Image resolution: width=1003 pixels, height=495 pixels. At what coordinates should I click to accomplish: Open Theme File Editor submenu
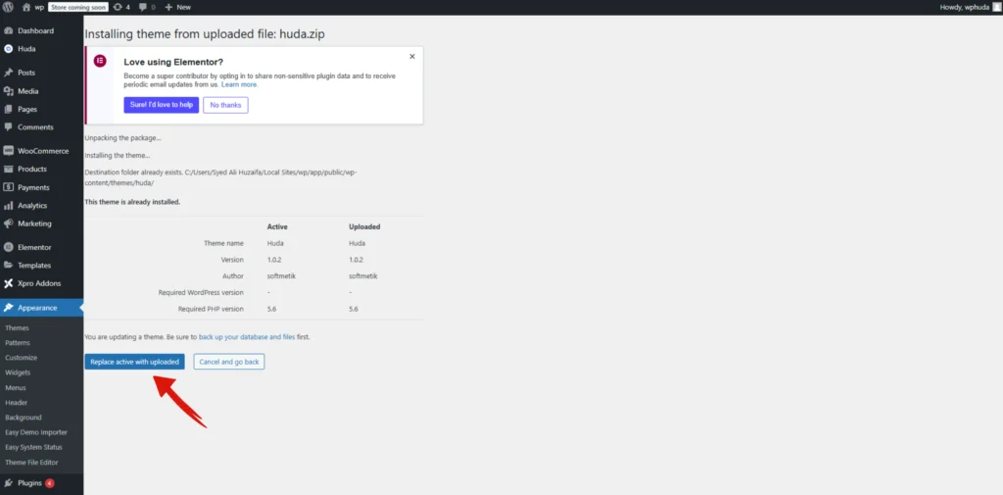[32, 463]
